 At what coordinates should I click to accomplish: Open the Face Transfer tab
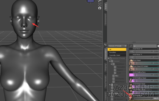(x=106, y=81)
